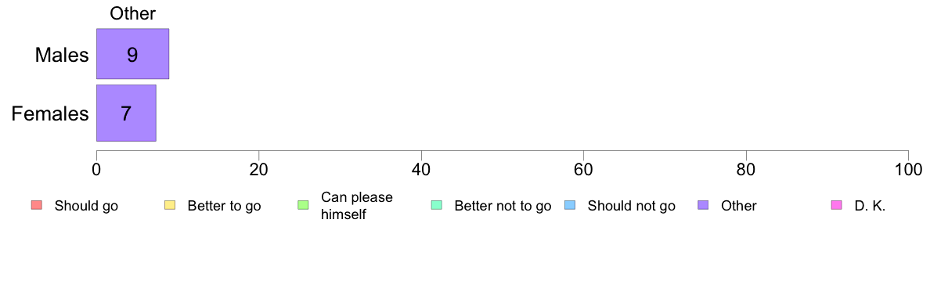Toggle the Better not to go label

tap(503, 207)
